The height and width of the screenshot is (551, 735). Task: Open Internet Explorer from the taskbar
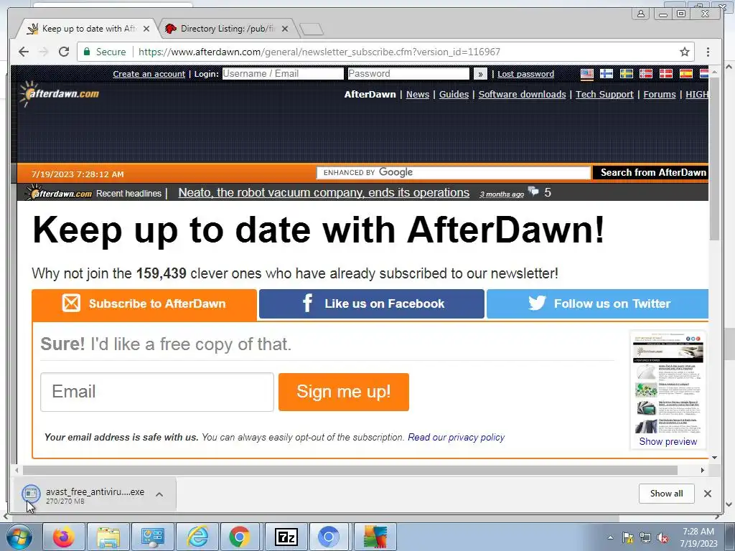click(x=197, y=537)
